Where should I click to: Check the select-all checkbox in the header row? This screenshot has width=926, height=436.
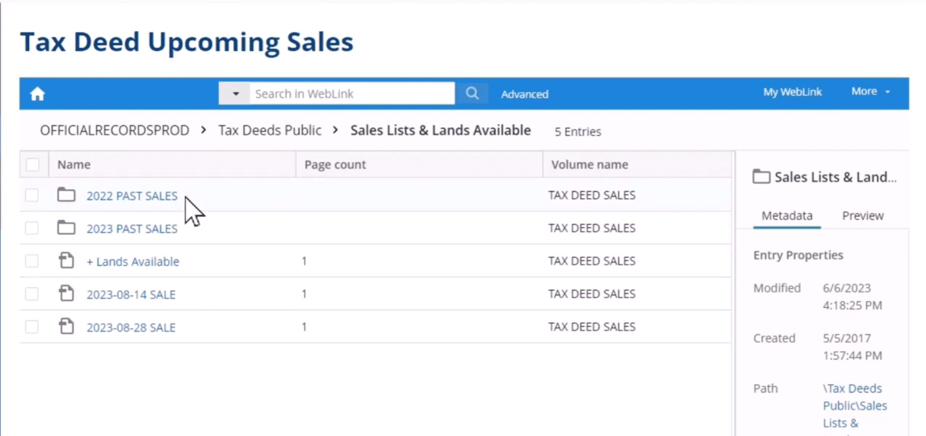(32, 164)
